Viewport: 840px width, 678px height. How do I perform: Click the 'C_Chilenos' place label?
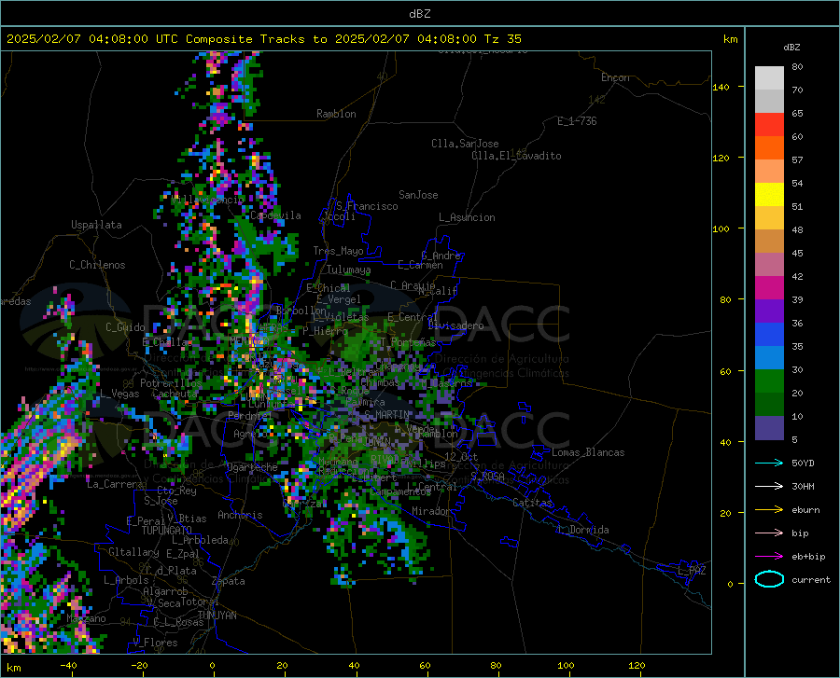[x=97, y=265]
